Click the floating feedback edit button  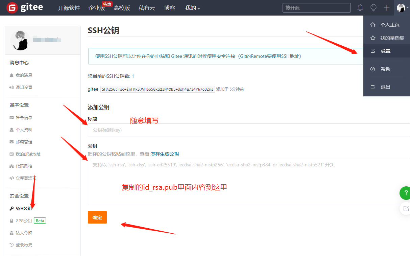pyautogui.click(x=405, y=208)
